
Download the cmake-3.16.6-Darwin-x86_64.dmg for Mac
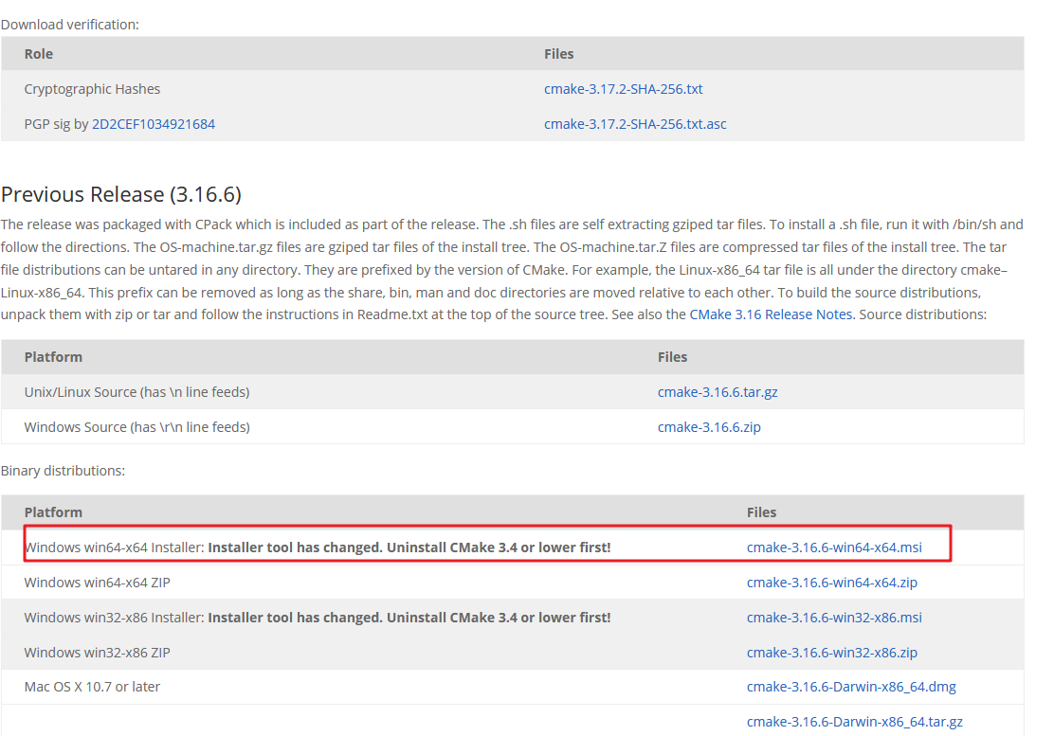tap(851, 686)
